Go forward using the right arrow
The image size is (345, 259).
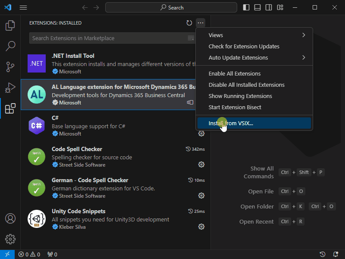click(x=96, y=7)
